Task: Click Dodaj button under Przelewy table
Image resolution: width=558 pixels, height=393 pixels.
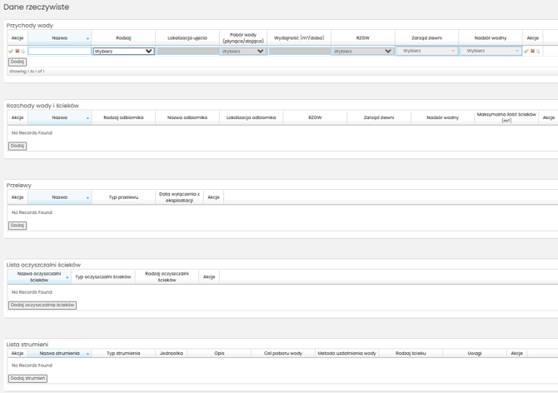Action: coord(17,225)
